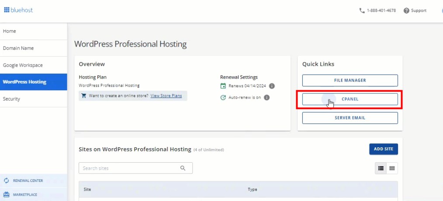
Task: Click the Marketplace icon in sidebar
Action: click(x=7, y=195)
